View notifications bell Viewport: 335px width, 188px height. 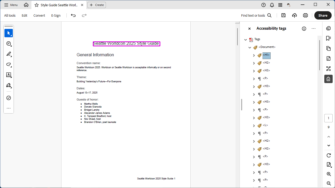[272, 5]
